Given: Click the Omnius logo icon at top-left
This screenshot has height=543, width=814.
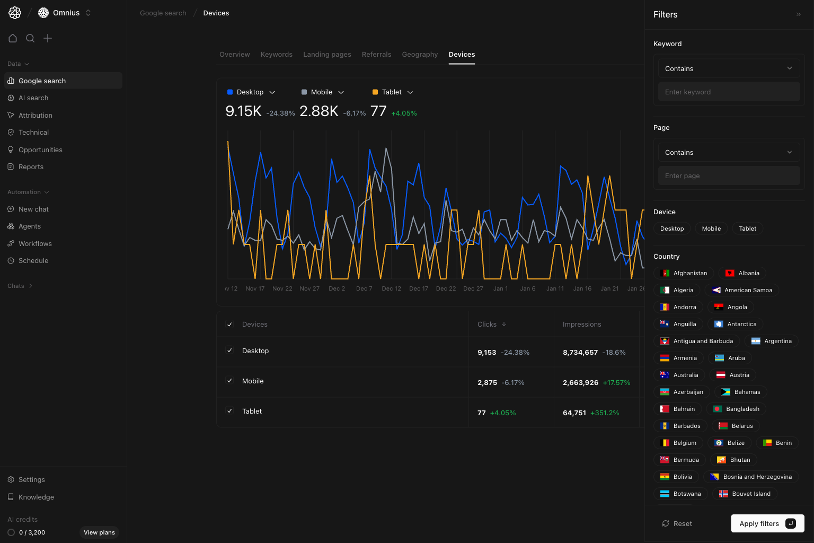Looking at the screenshot, I should tap(15, 13).
